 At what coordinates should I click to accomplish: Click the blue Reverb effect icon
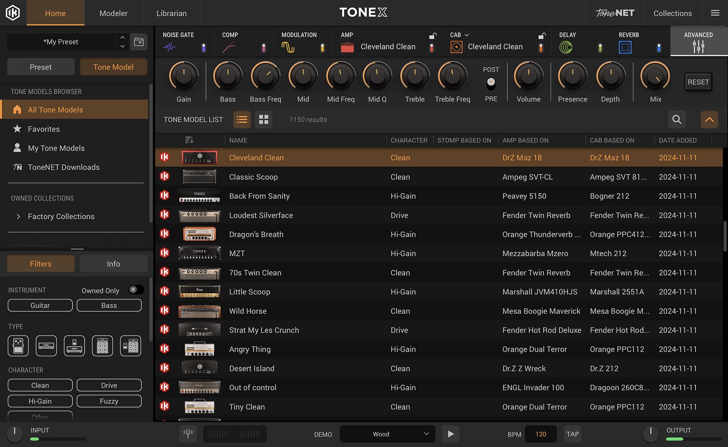click(x=625, y=47)
